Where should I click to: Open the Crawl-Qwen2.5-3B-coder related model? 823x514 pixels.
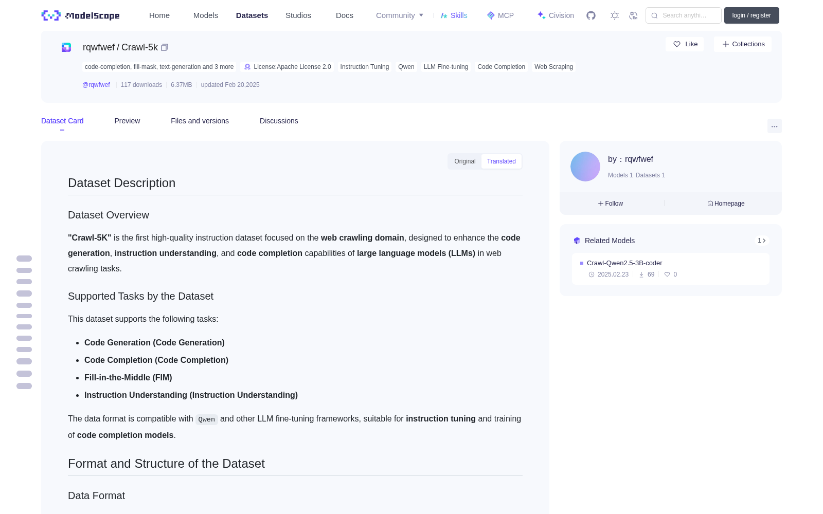click(624, 263)
